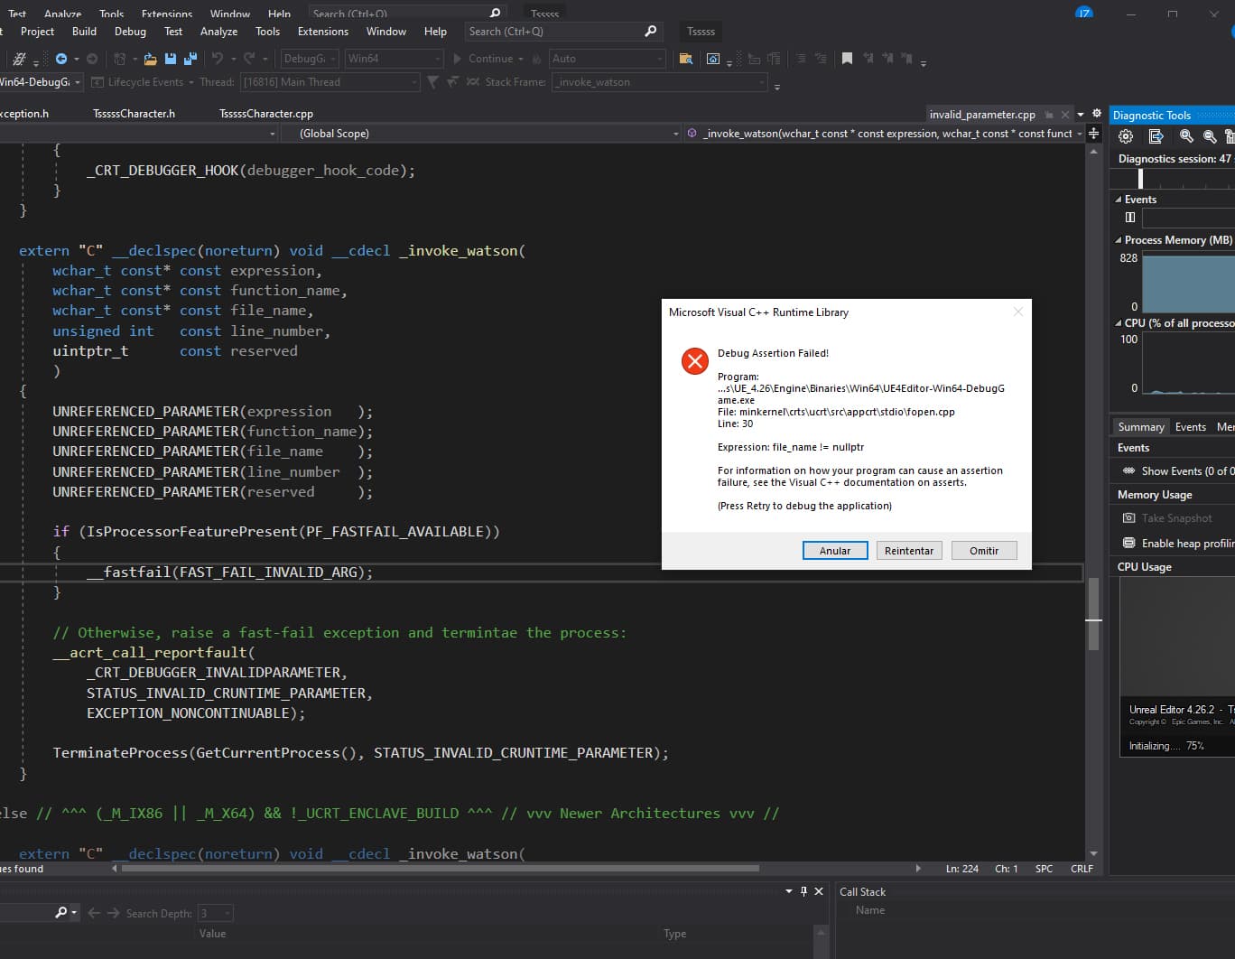Click Find in Files toolbar icon
Screen dimensions: 1235x959
click(686, 59)
